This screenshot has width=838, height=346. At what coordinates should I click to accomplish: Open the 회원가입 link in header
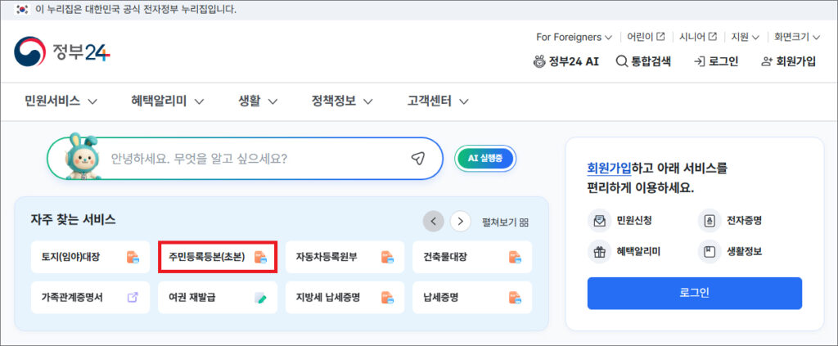click(788, 61)
